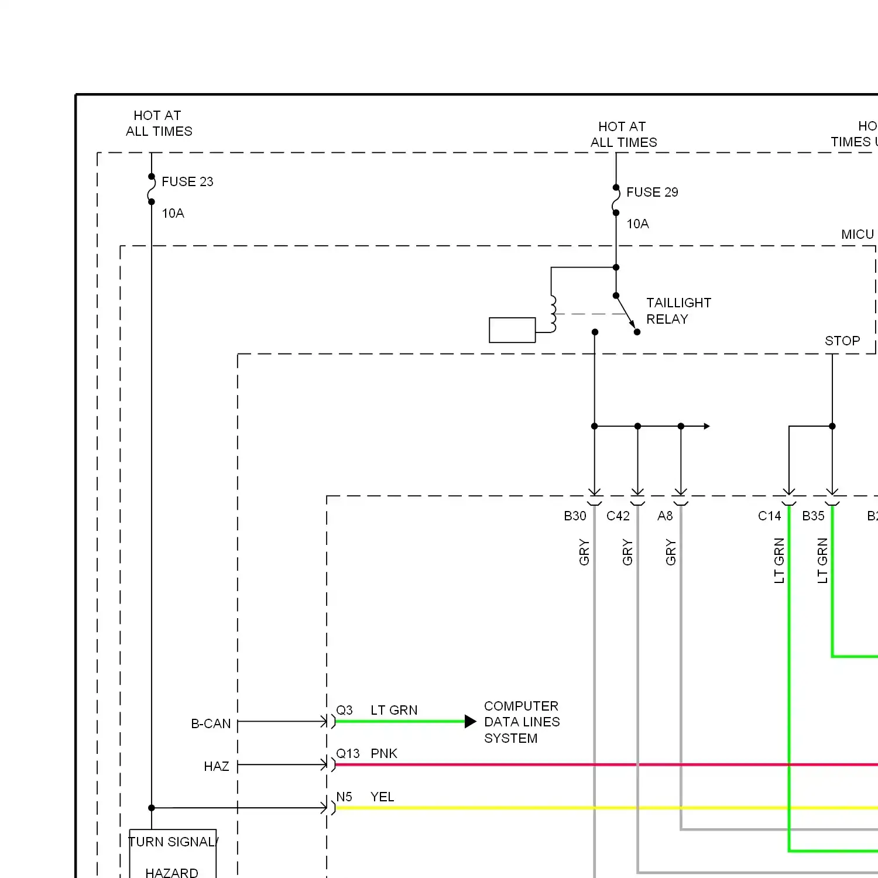Click the empty rectangle beside relay coil
Viewport: 878px width, 878px height.
point(512,330)
